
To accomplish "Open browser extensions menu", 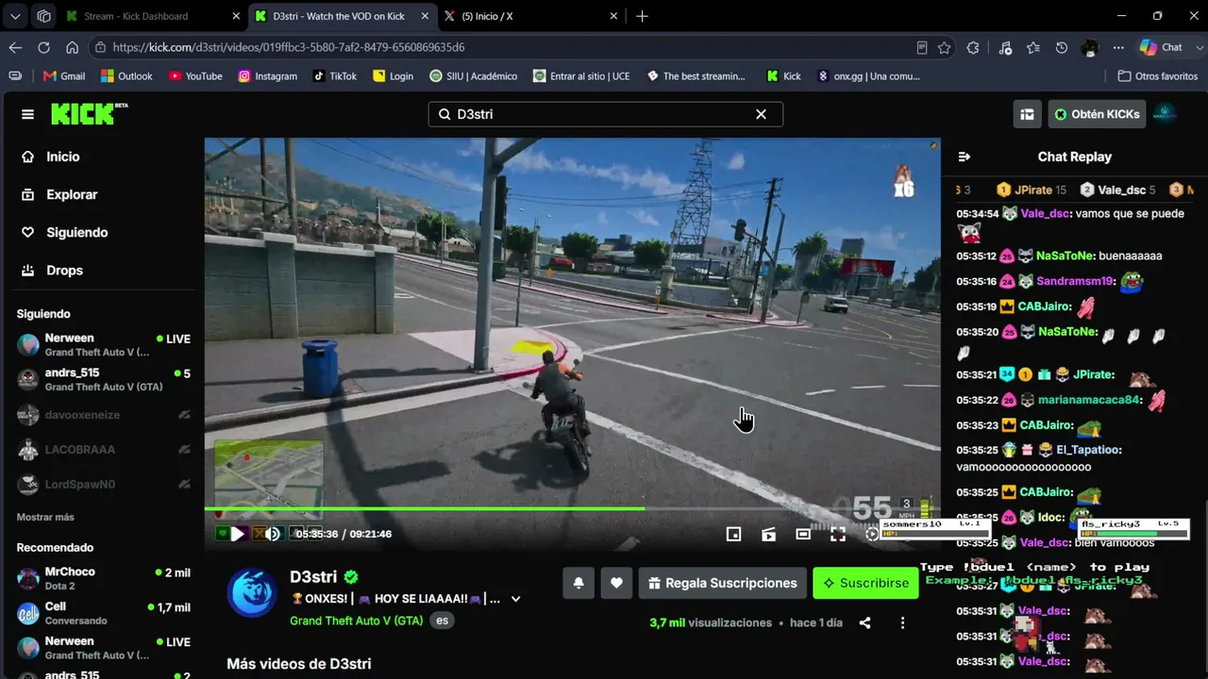I will 973,47.
